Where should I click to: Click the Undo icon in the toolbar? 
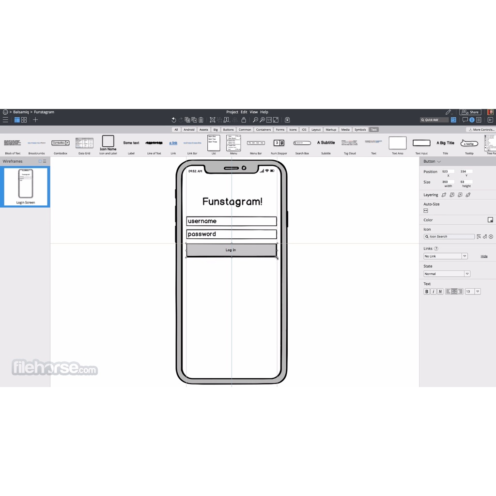point(174,120)
